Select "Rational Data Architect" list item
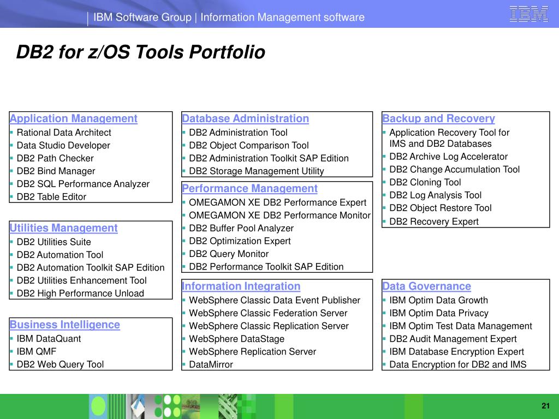This screenshot has width=559, height=419. (x=64, y=133)
